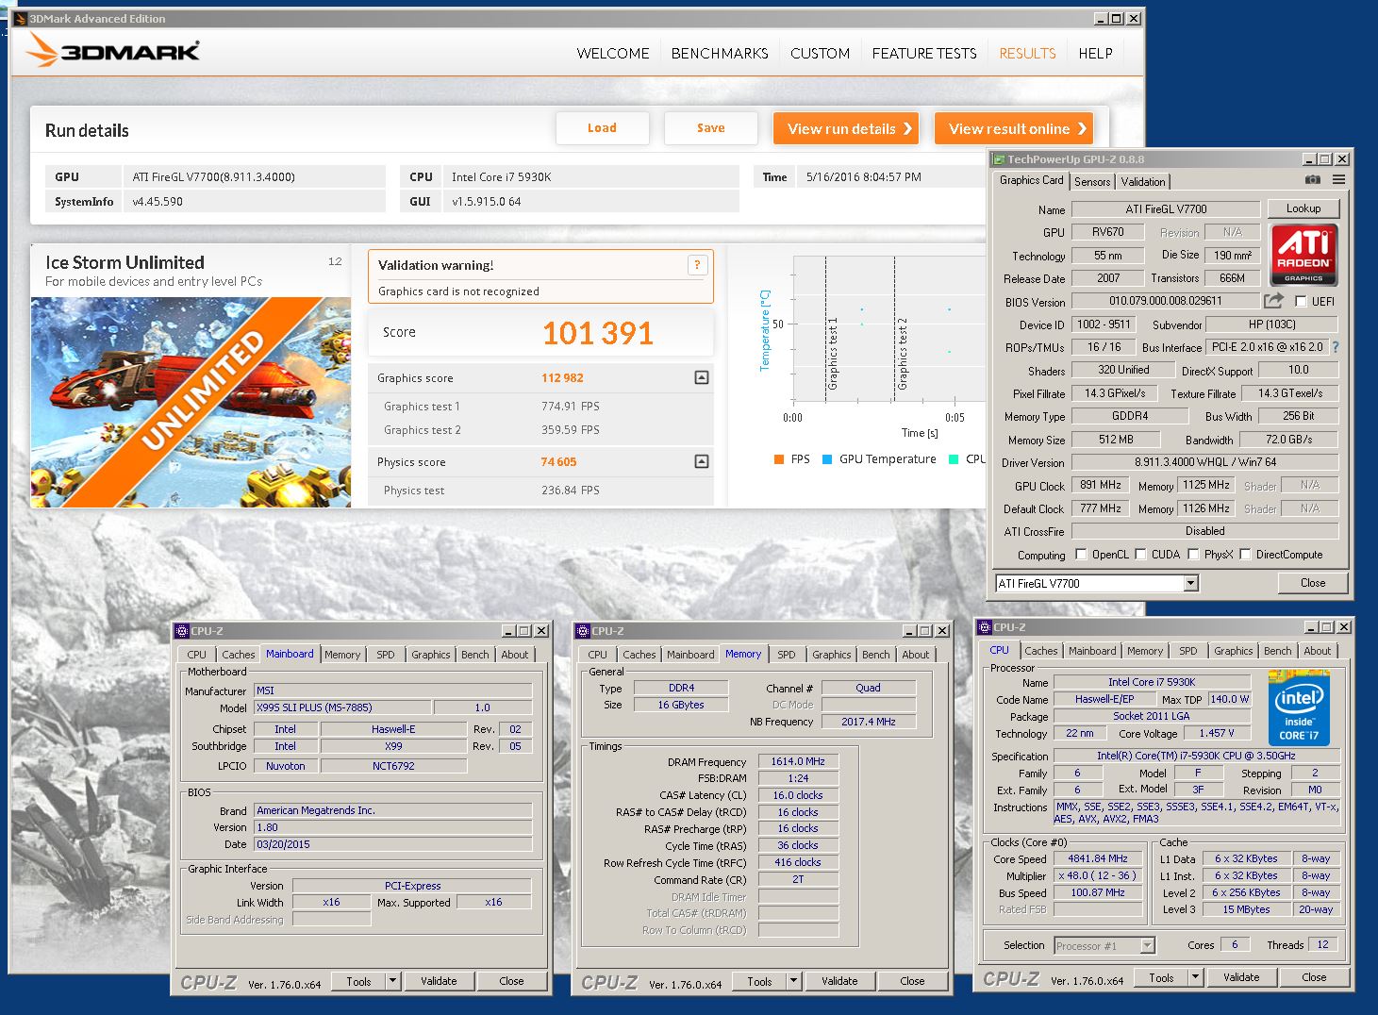
Task: Click the Lookup button in GPU-Z
Action: pos(1303,208)
